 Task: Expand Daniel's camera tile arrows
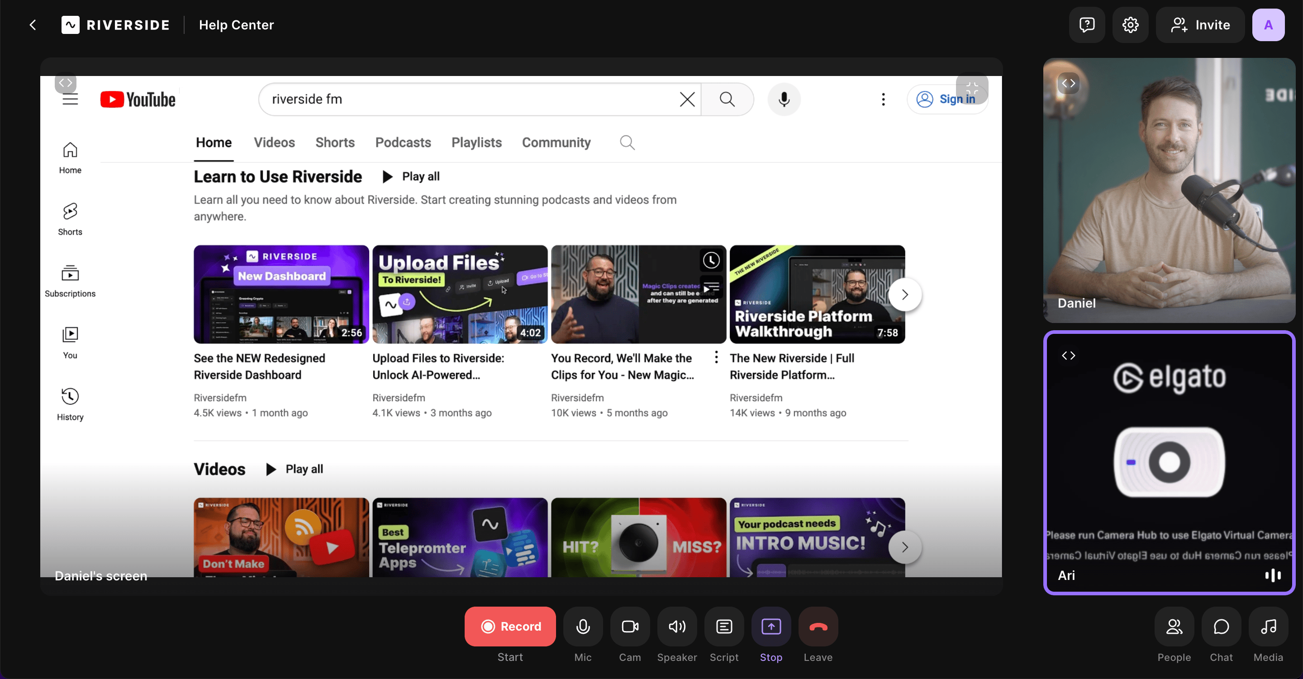tap(1068, 83)
